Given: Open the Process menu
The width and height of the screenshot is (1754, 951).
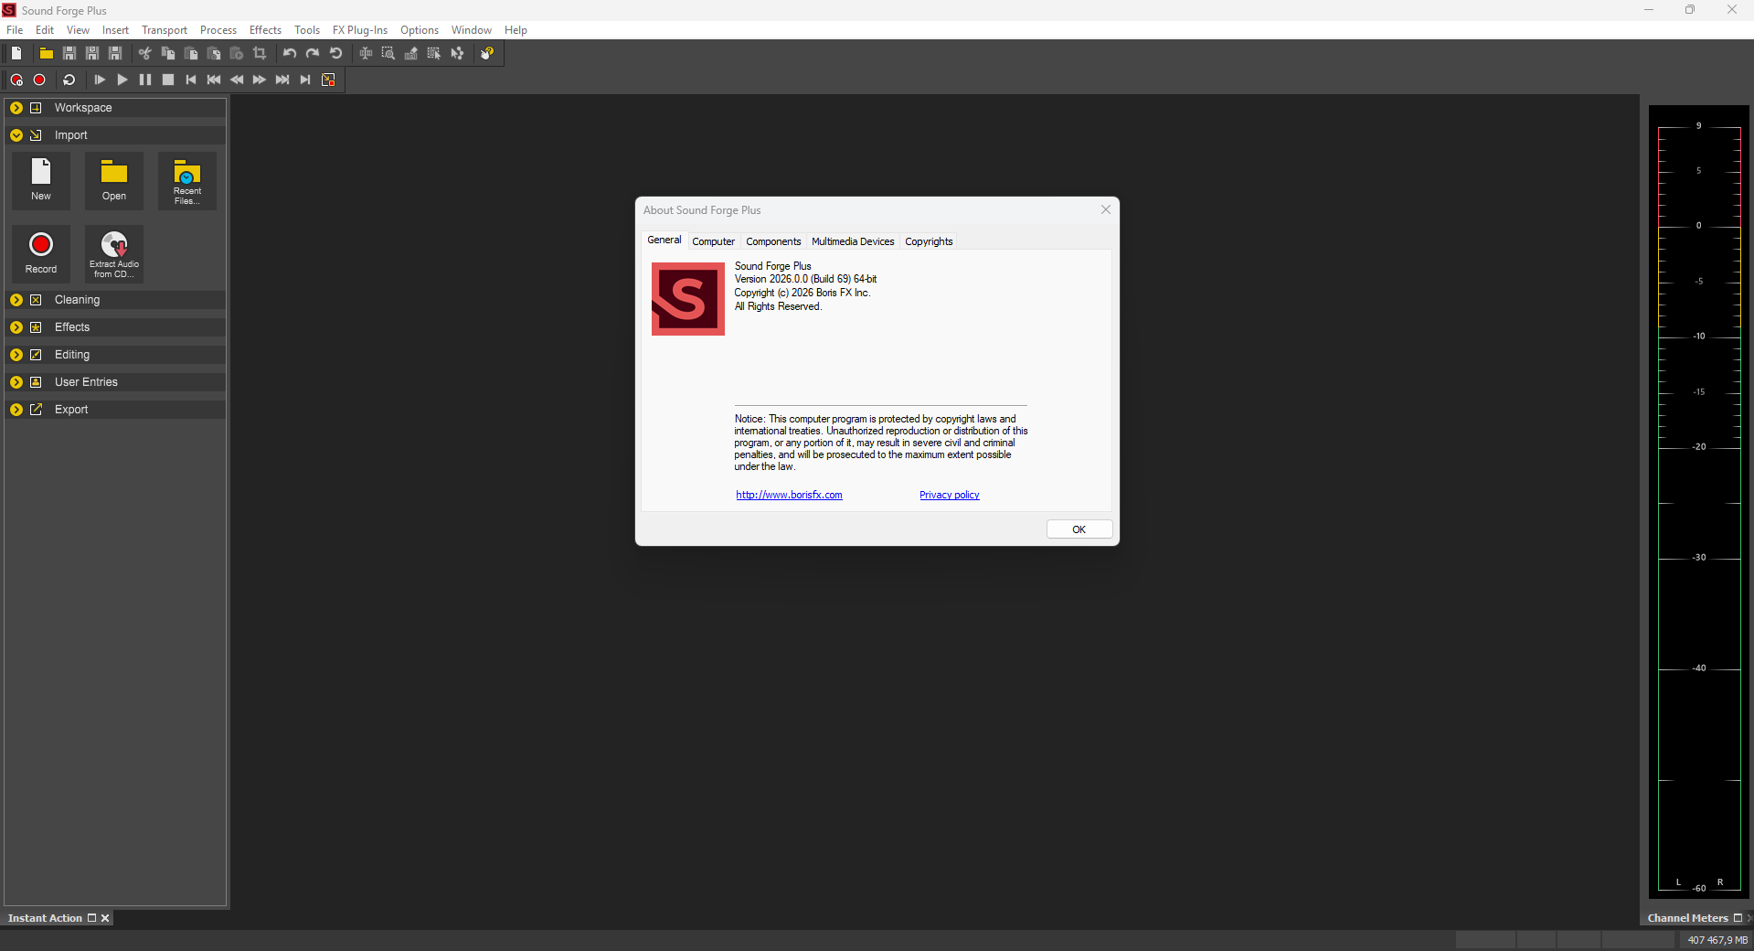Looking at the screenshot, I should (x=218, y=30).
